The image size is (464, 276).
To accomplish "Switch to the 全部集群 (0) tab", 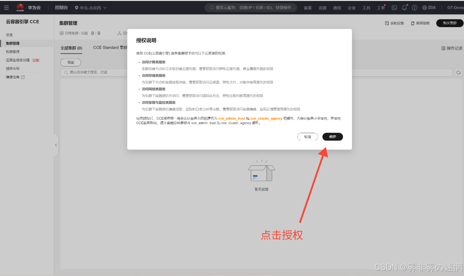I will pos(71,48).
